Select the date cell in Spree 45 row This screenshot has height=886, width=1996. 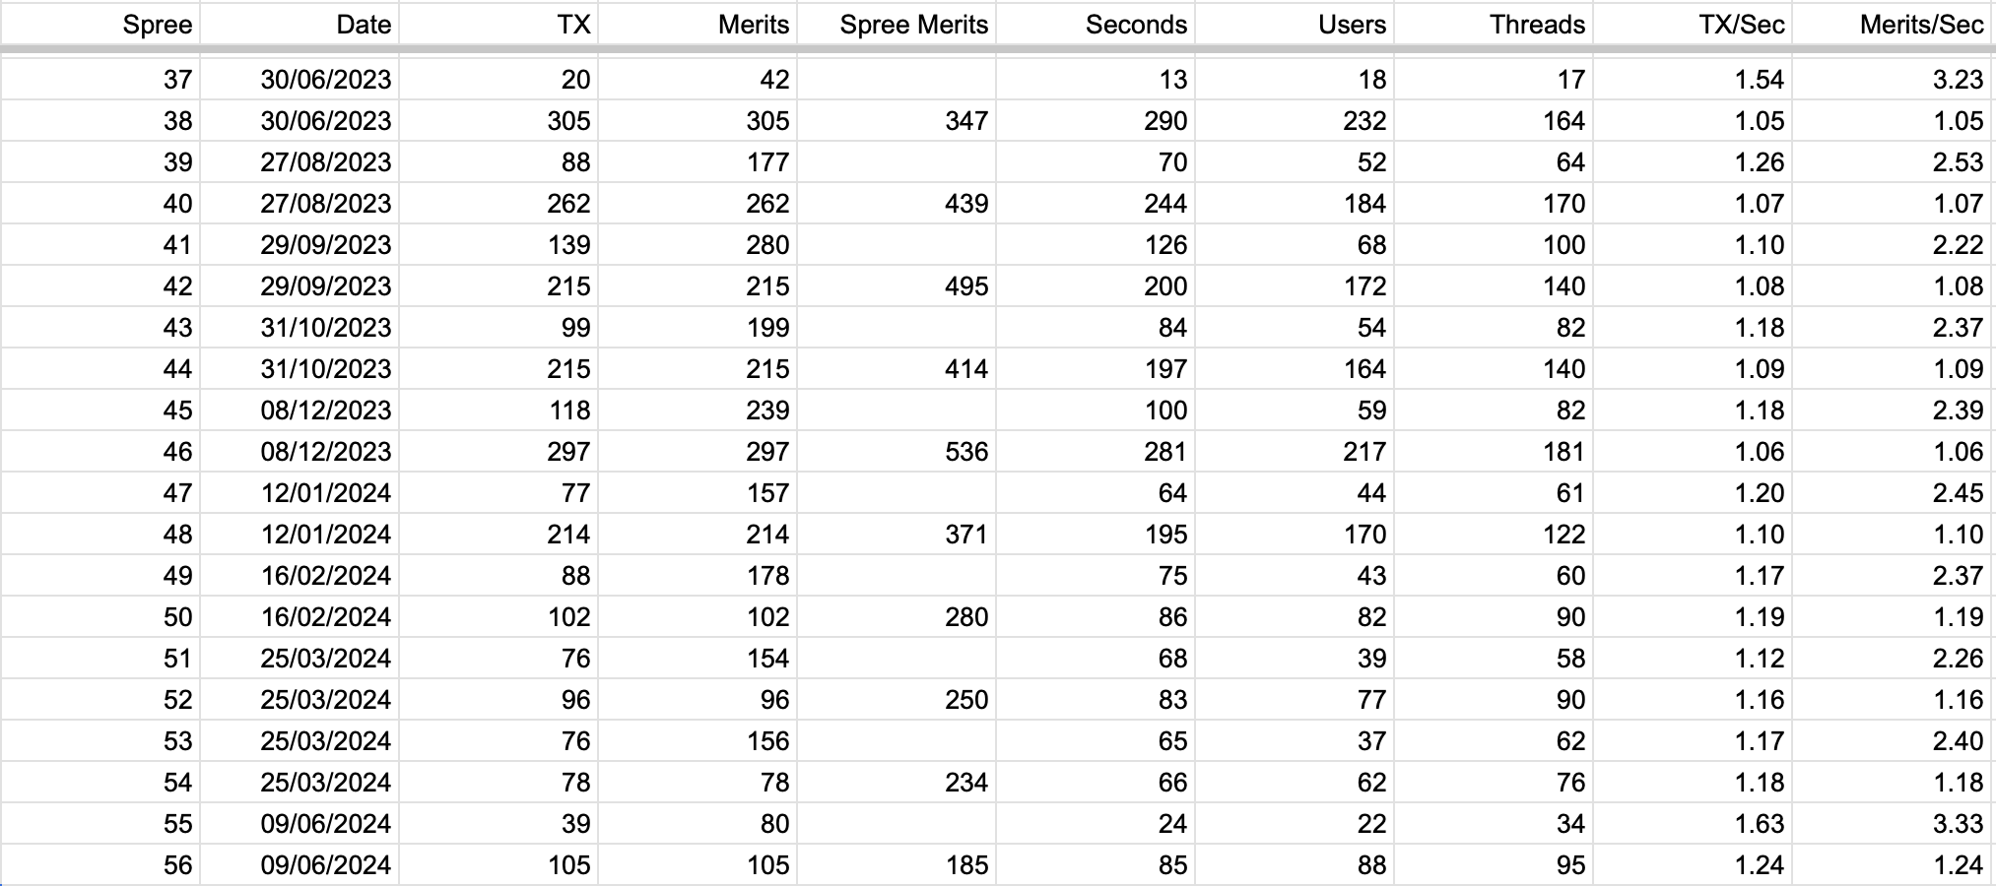[x=299, y=410]
